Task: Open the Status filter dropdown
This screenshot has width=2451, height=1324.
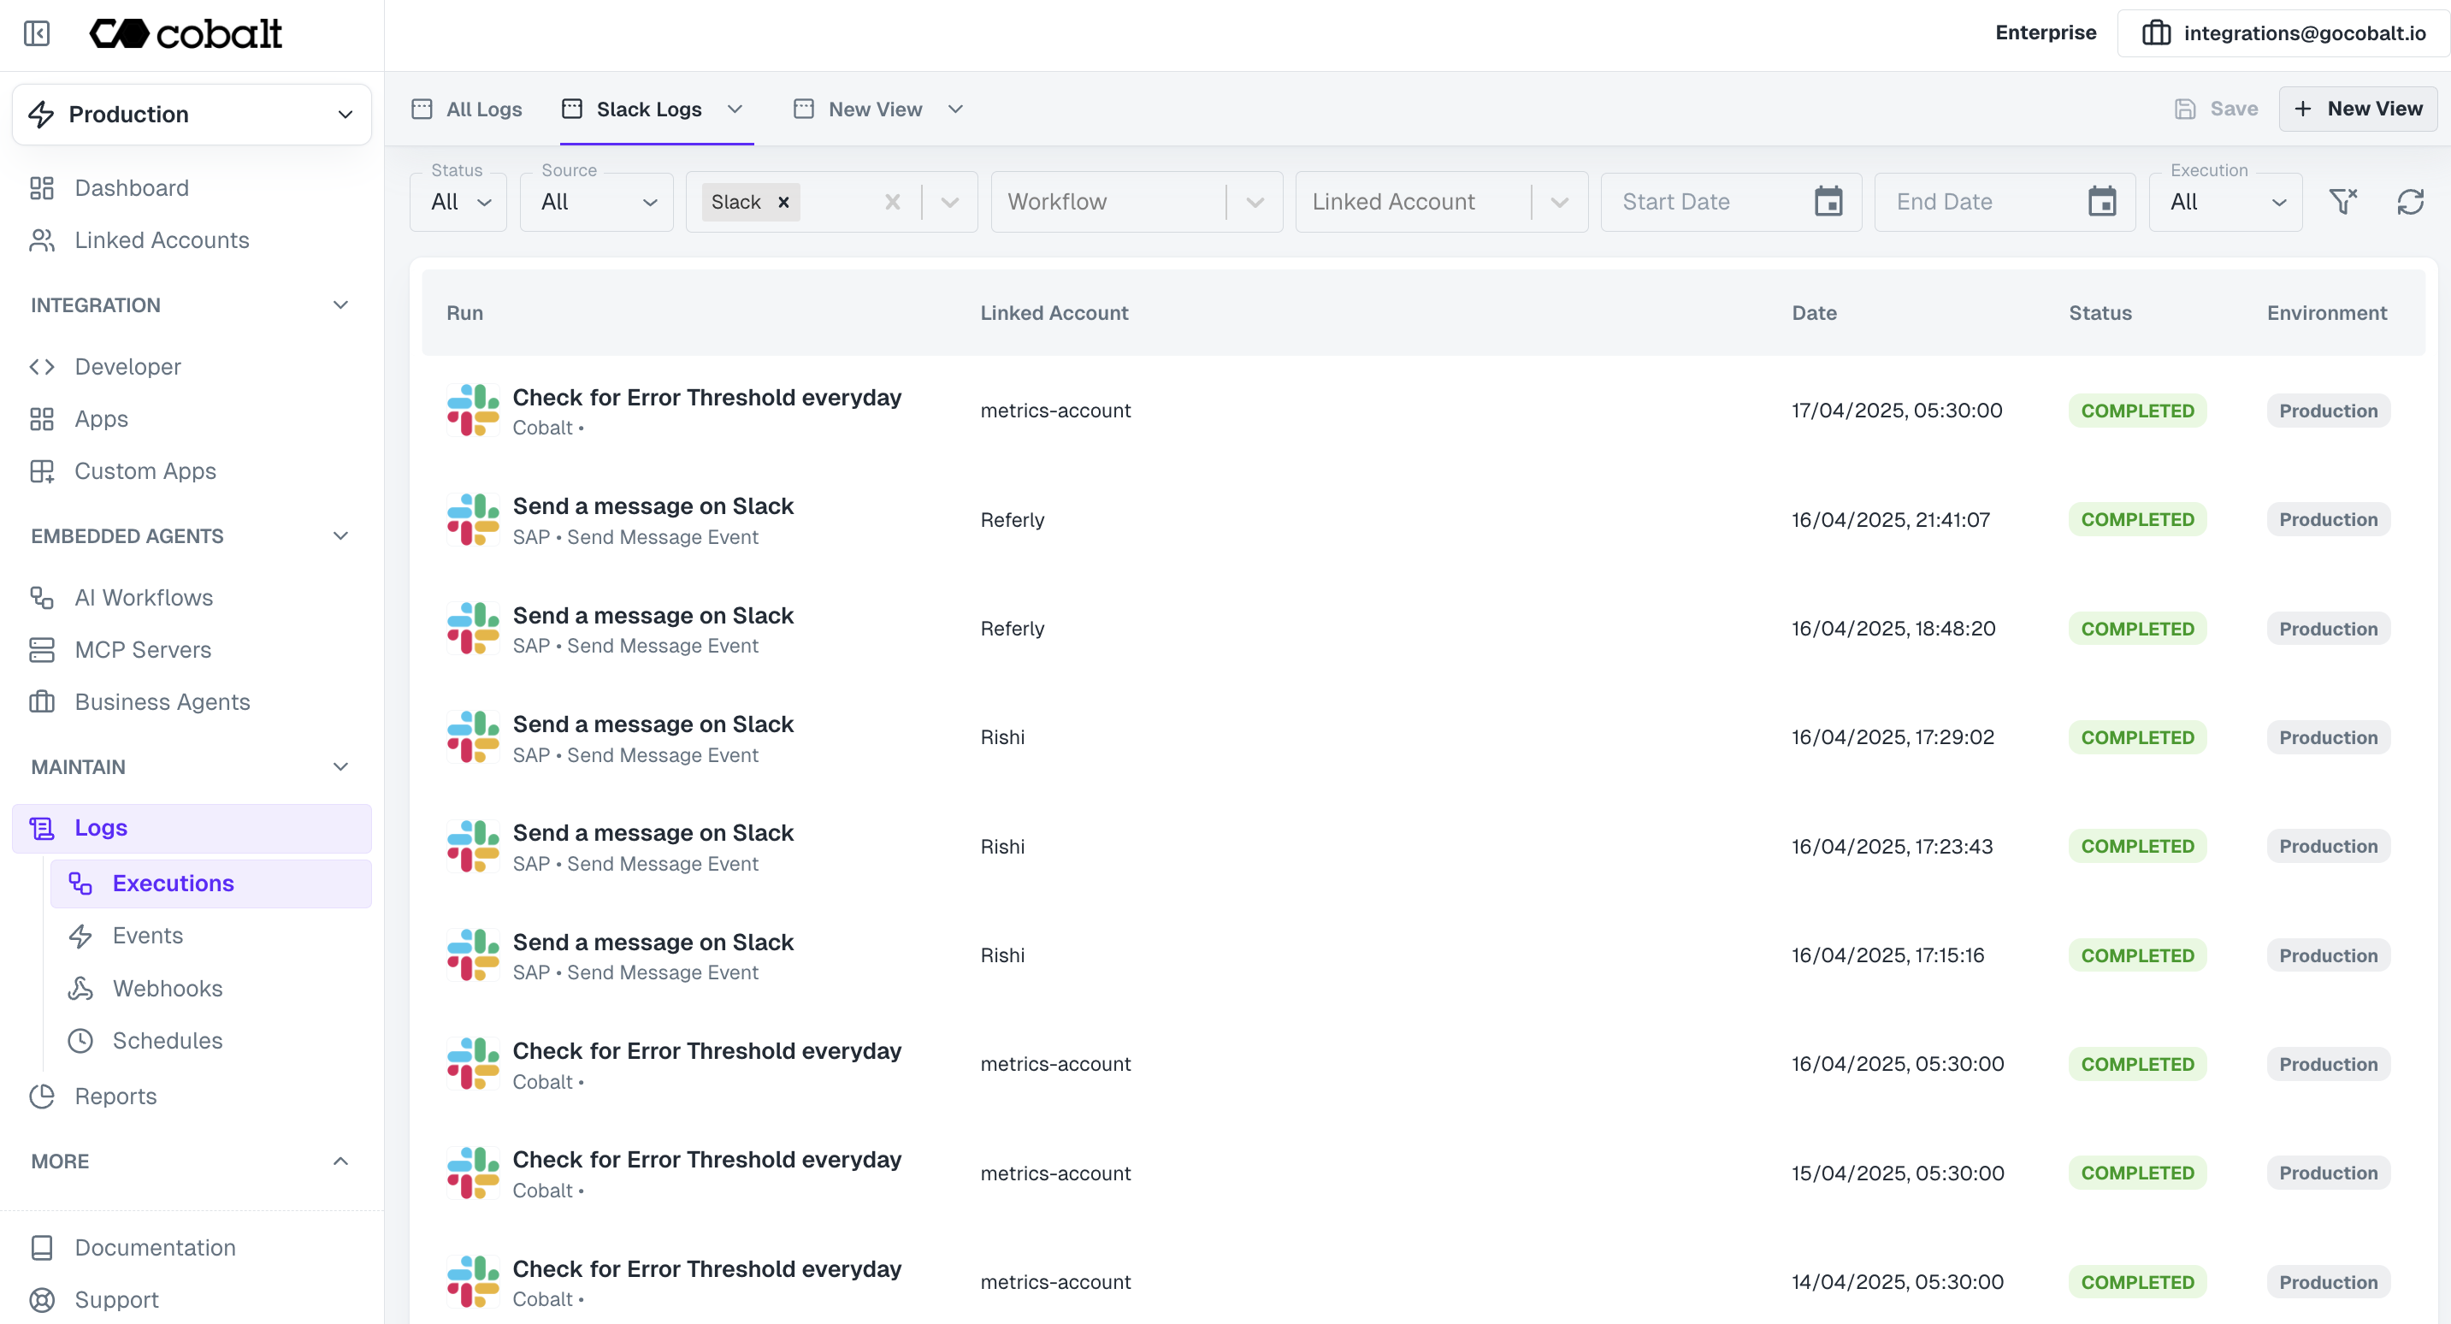Action: [x=458, y=201]
